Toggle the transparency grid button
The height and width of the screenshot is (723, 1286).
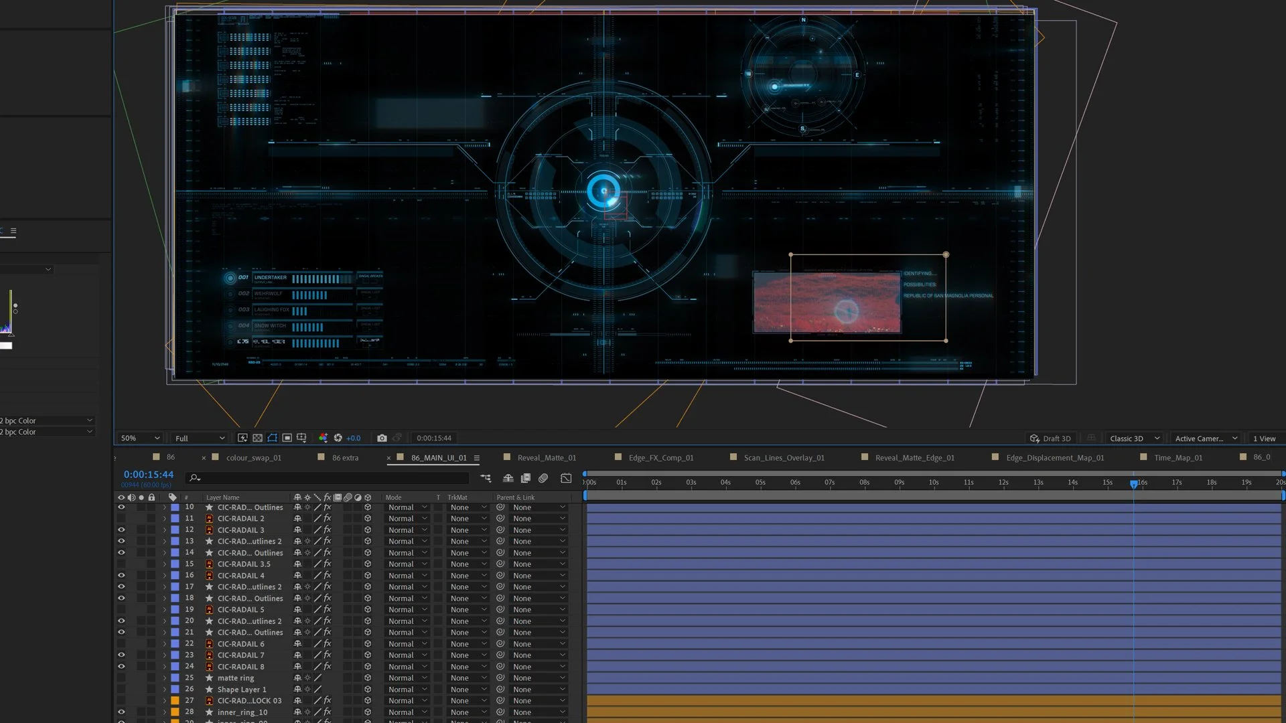point(257,438)
